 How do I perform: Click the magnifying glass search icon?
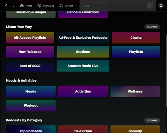(150, 6)
